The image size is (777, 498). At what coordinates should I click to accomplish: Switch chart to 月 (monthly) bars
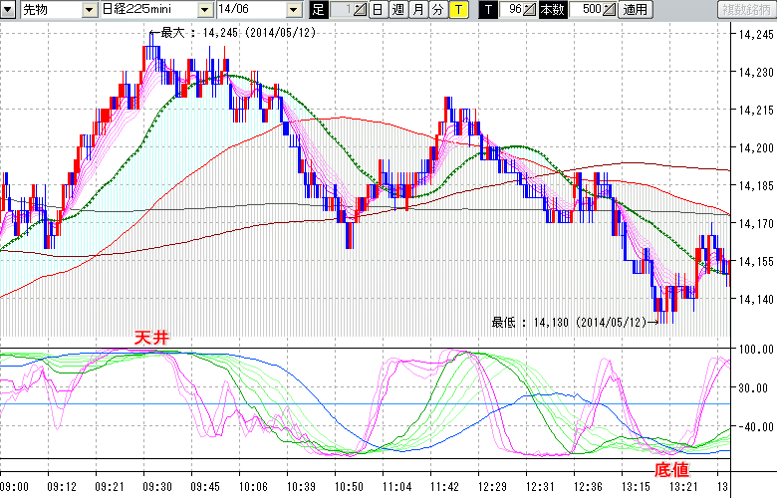pyautogui.click(x=417, y=10)
